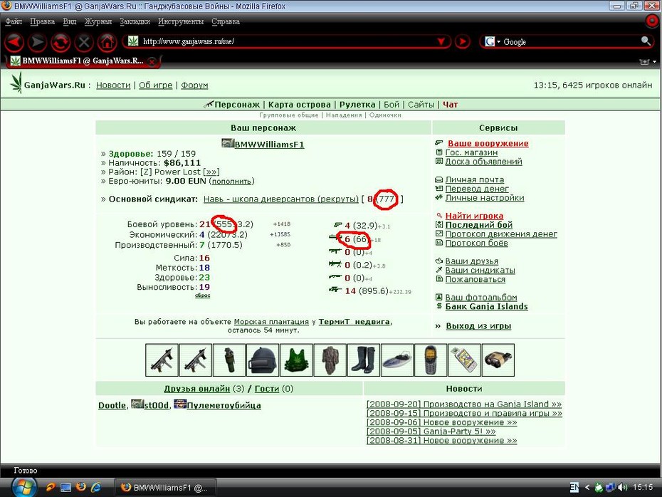The width and height of the screenshot is (662, 497).
Task: Click the сброс stats reset link
Action: [203, 295]
